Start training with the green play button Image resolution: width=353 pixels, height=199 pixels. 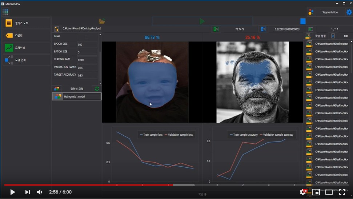pyautogui.click(x=202, y=21)
